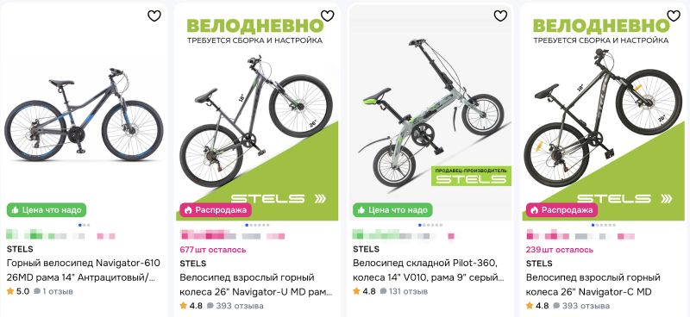Click 'Цена что надо' badge on Pilot-360
Image resolution: width=690 pixels, height=317 pixels.
click(x=392, y=210)
